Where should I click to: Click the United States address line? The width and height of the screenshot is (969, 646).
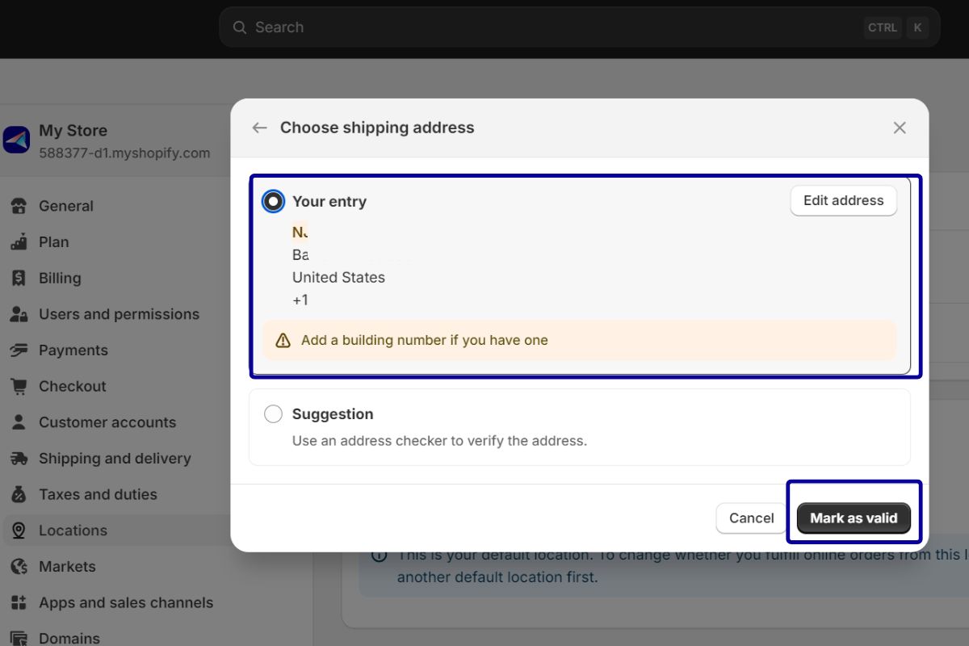[338, 277]
